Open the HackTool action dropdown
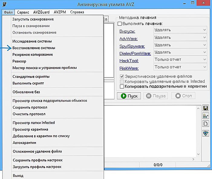The width and height of the screenshot is (212, 179). 180,59
